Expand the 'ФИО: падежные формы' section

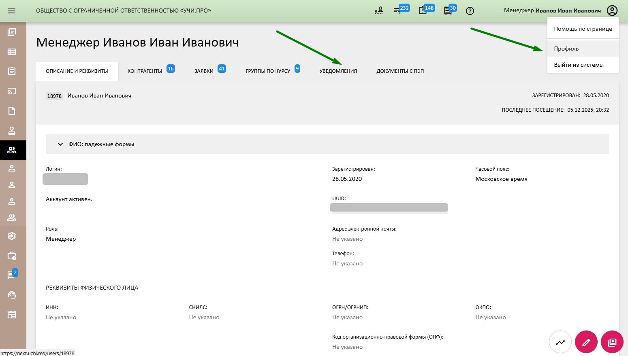(x=60, y=144)
